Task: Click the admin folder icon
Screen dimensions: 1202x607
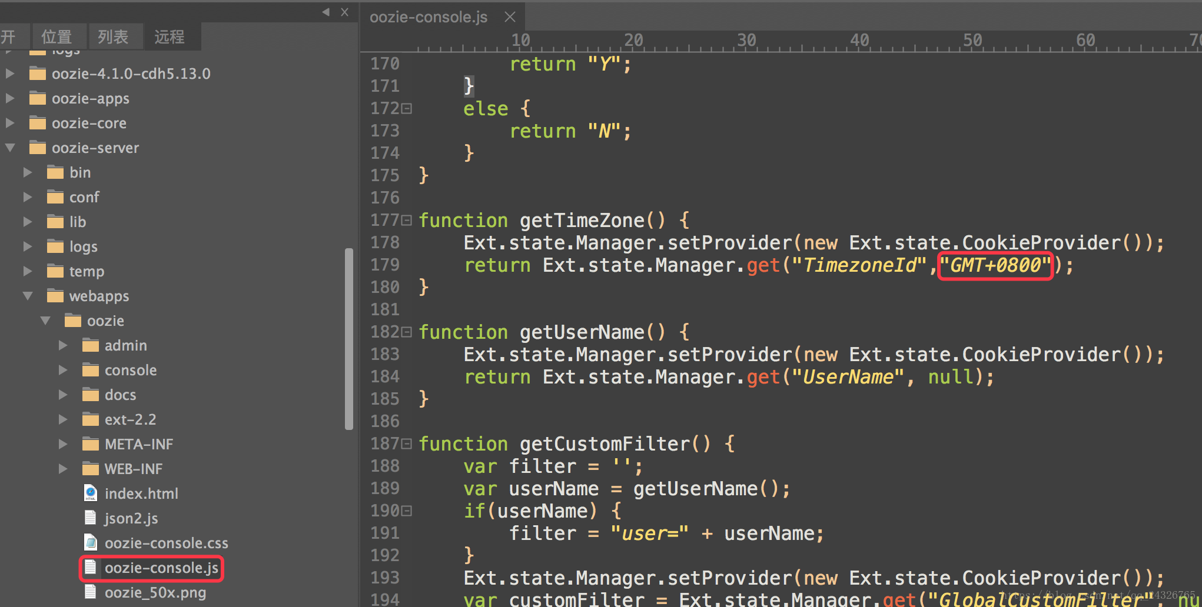Action: [91, 345]
